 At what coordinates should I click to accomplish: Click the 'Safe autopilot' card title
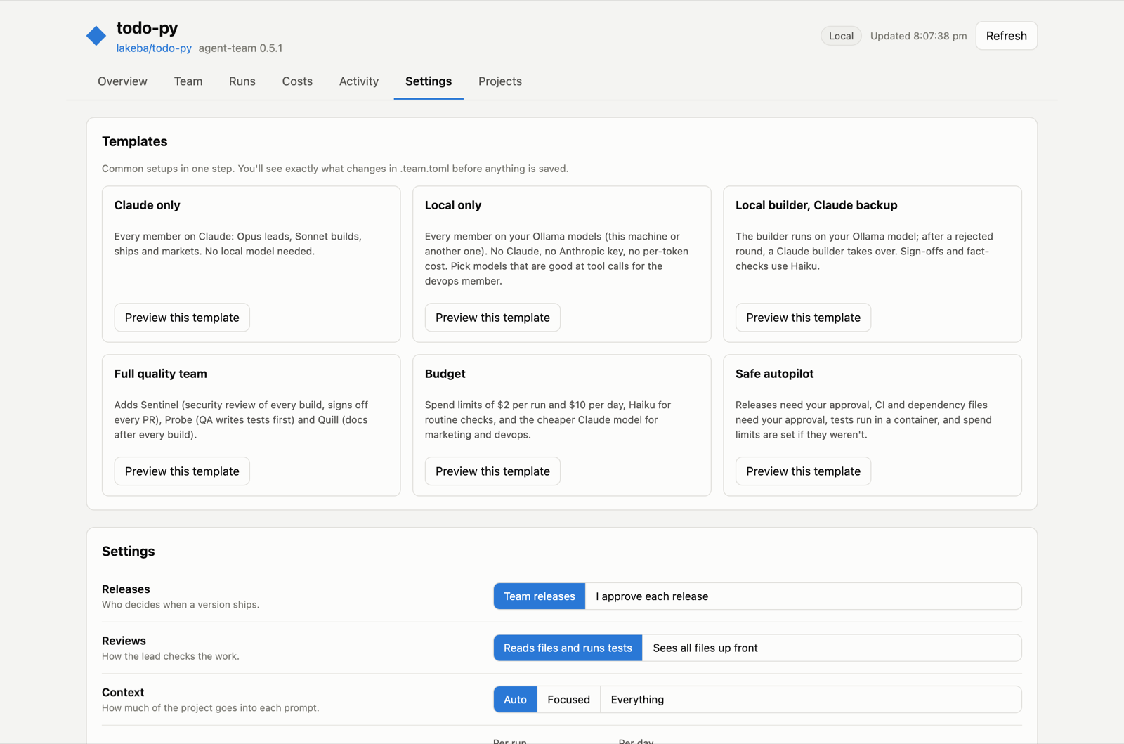click(x=774, y=374)
